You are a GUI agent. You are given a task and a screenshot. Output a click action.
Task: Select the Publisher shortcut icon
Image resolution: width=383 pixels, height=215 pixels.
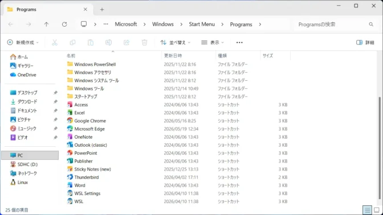tap(70, 161)
